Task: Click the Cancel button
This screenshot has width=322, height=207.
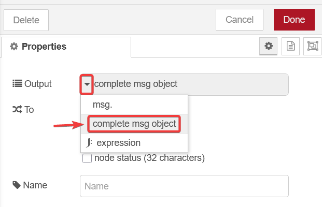Action: click(240, 20)
